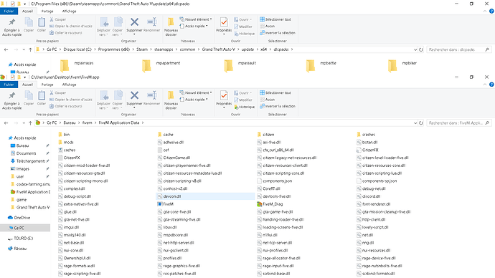Switch to Partage tab in dlcpacks window
The height and width of the screenshot is (278, 495).
point(47,11)
